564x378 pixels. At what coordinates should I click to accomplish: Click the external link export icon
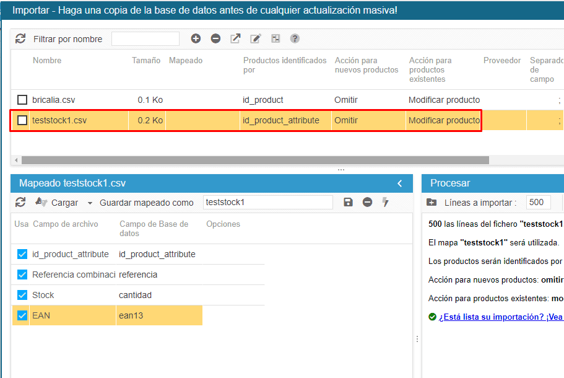click(x=235, y=38)
